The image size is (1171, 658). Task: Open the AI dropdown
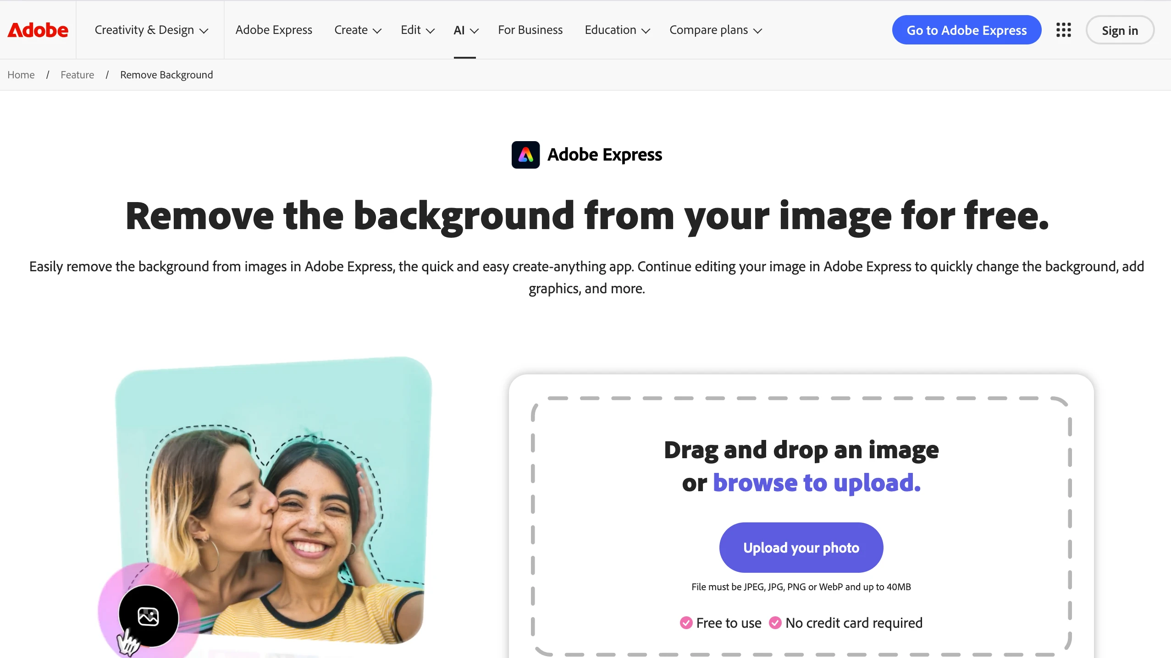tap(465, 29)
